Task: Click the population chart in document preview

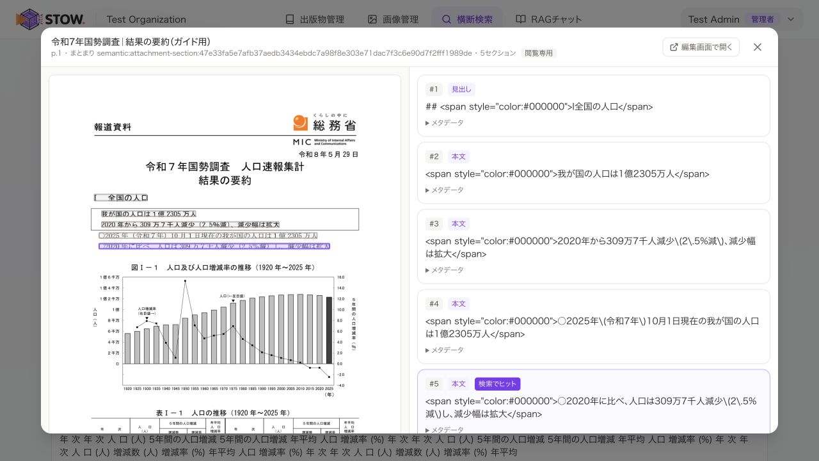Action: (x=225, y=332)
